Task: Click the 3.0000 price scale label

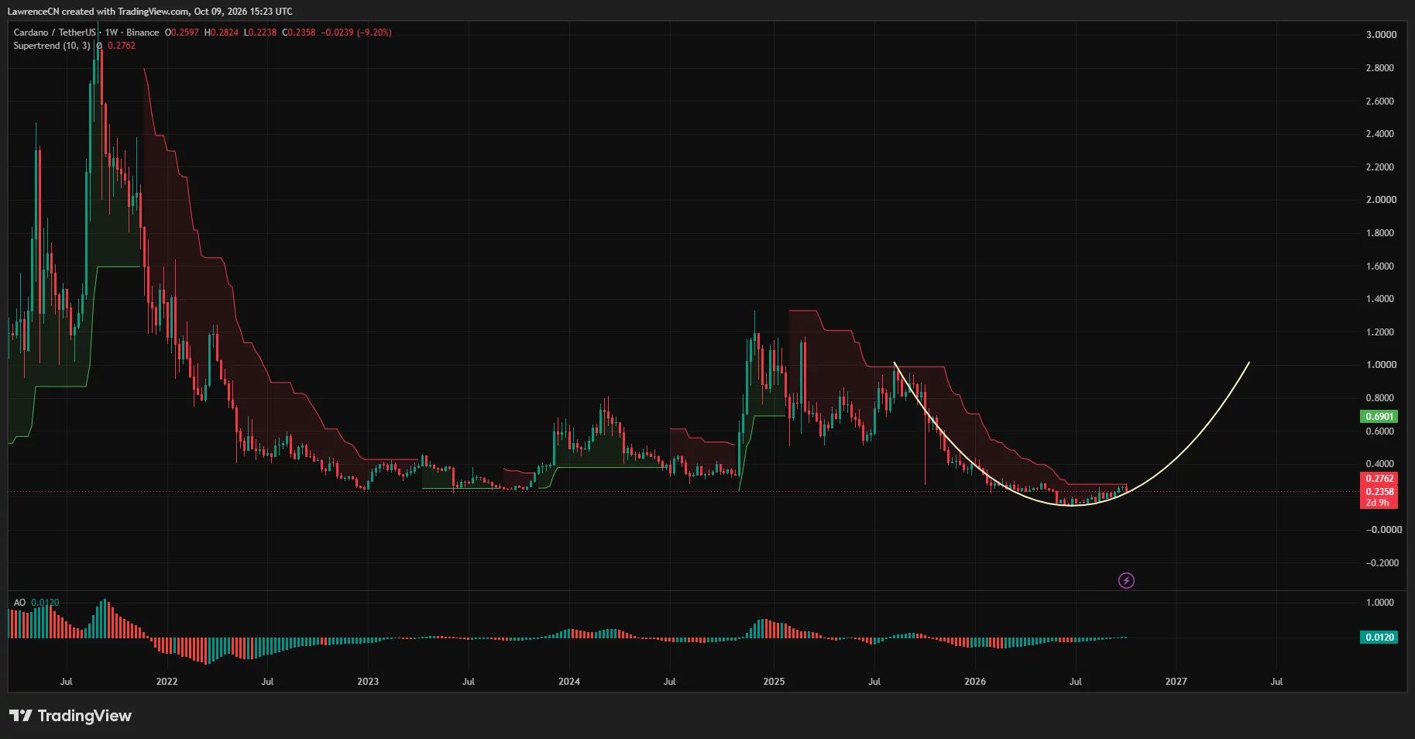Action: (x=1381, y=35)
